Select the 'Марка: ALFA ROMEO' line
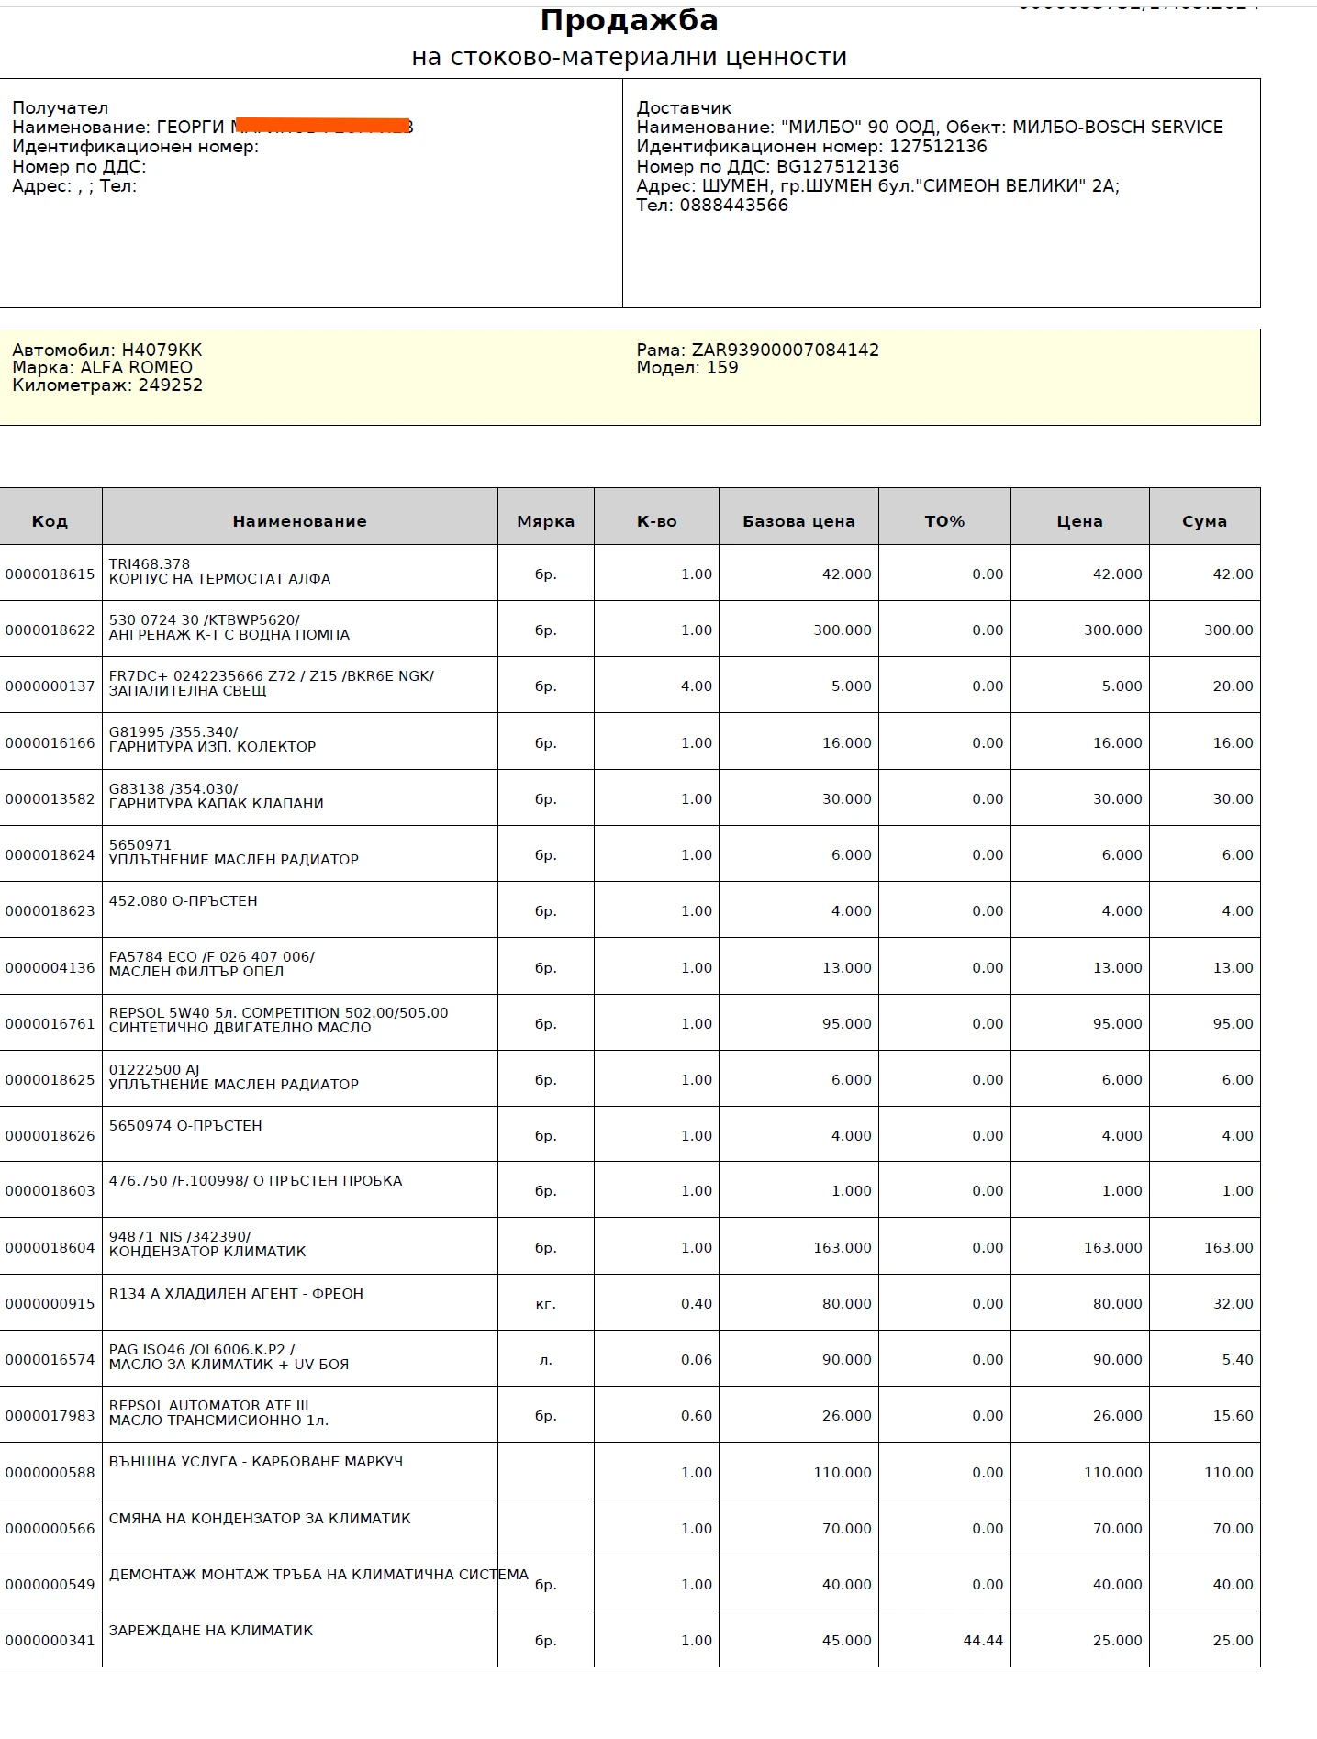 (x=102, y=368)
